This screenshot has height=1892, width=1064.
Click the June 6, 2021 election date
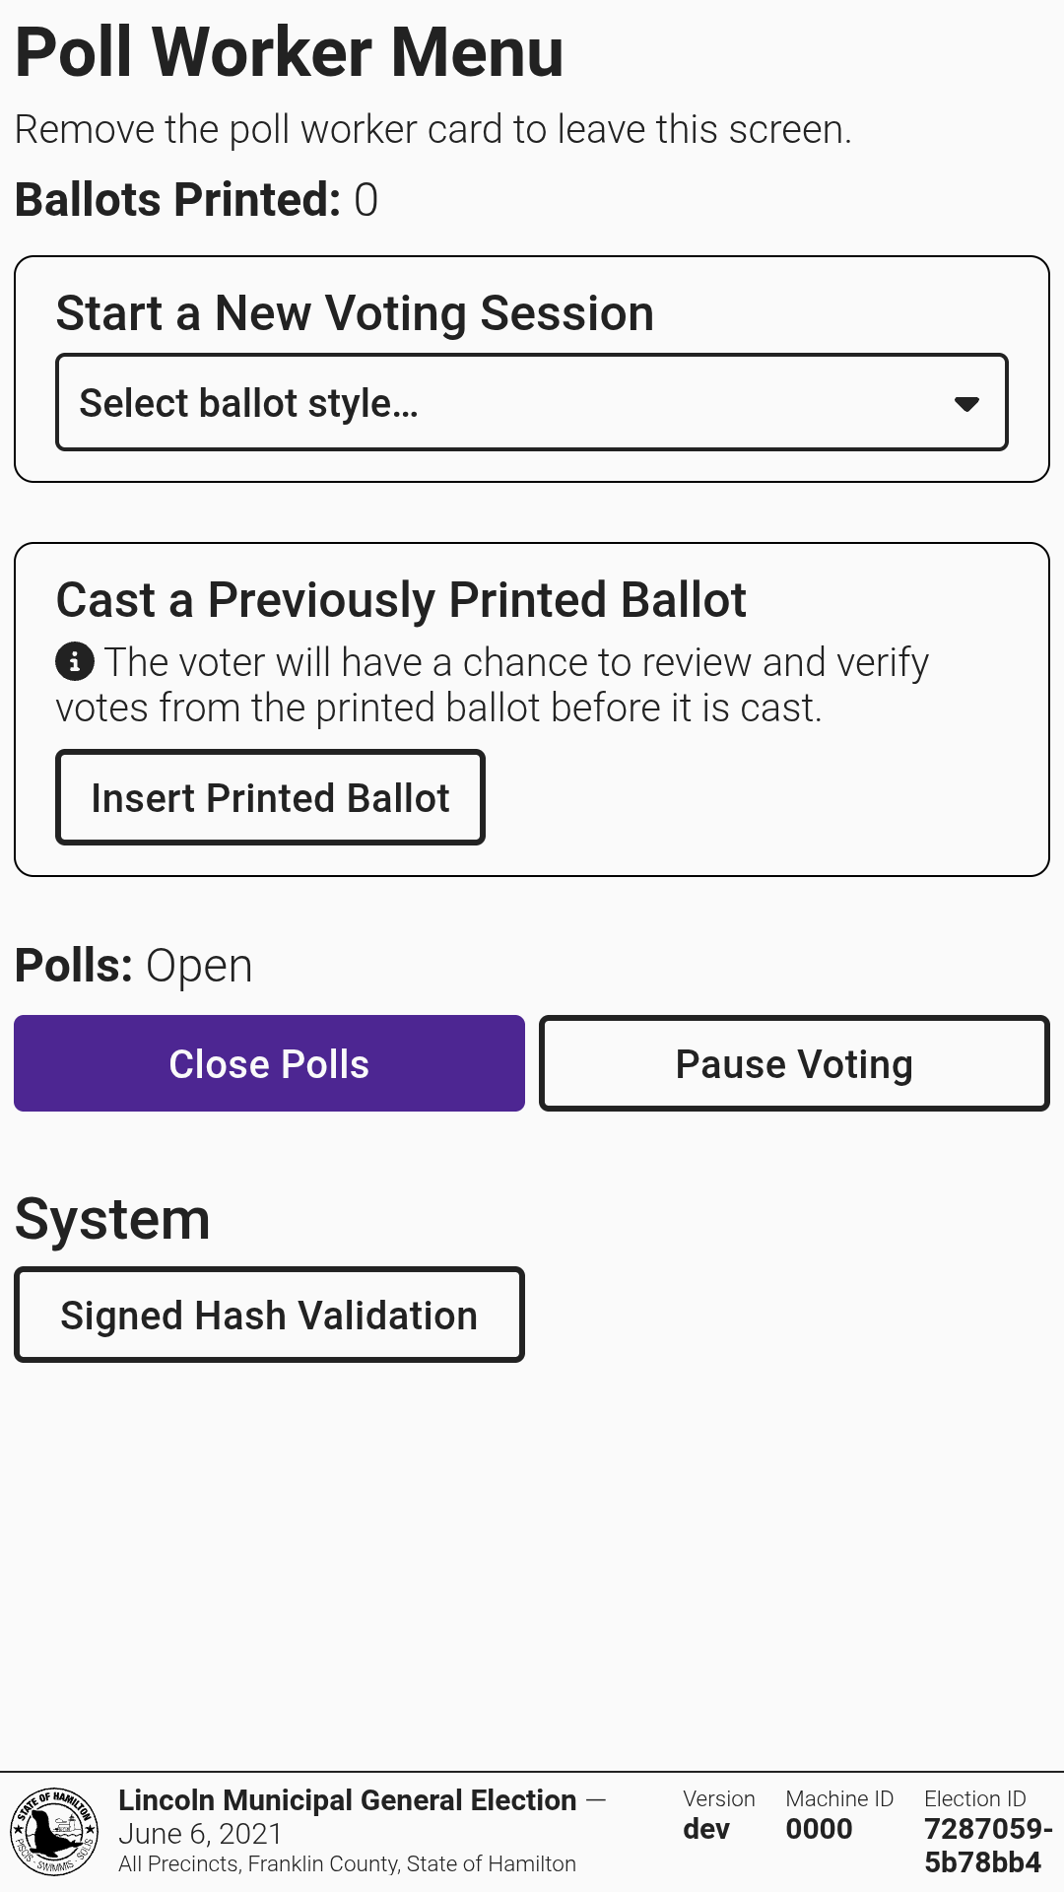[x=200, y=1834]
